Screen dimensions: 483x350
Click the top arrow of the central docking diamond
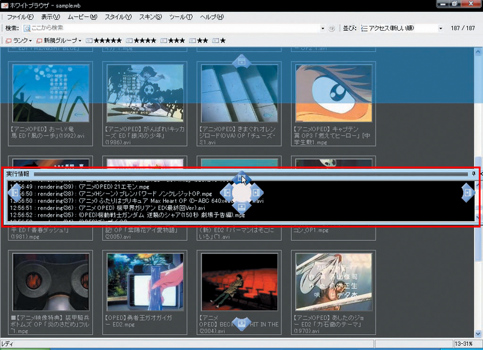point(241,178)
